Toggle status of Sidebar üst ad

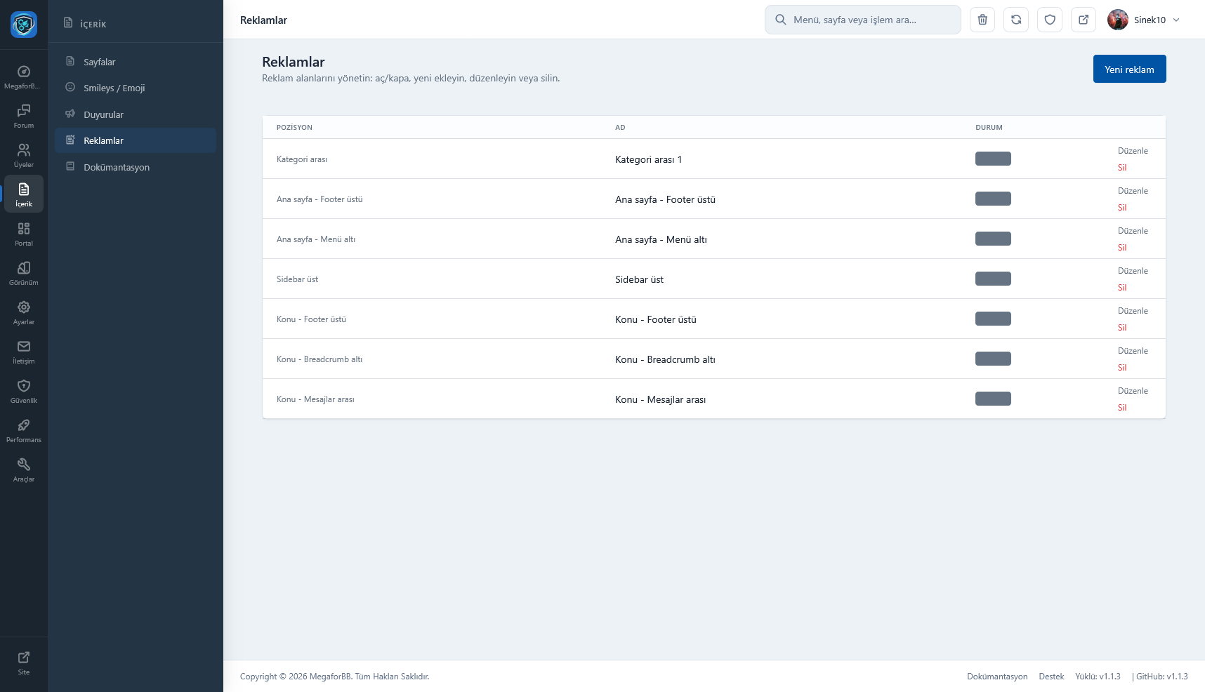click(x=993, y=279)
